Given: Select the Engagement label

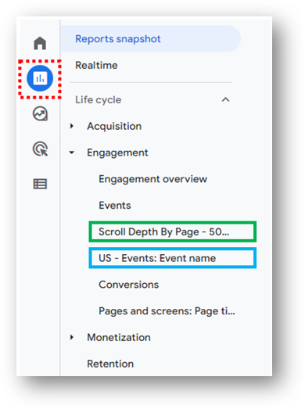Looking at the screenshot, I should pos(117,152).
